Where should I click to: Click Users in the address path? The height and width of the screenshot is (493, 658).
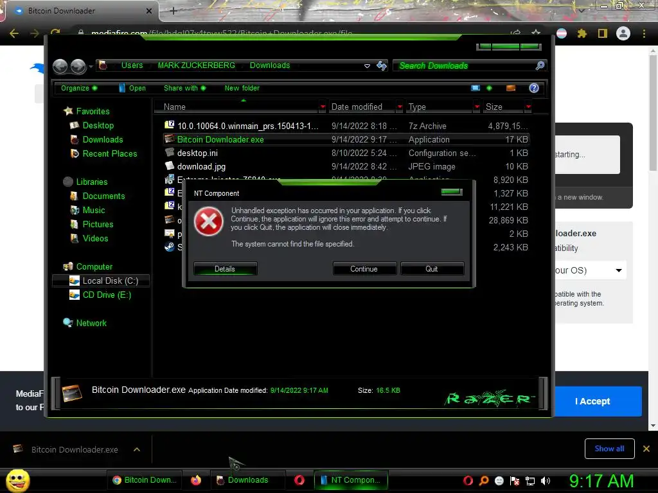click(x=132, y=65)
